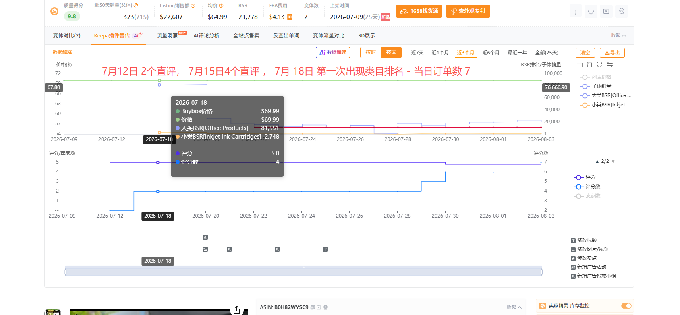Open settings gear icon at top right
680x315 pixels.
click(x=622, y=12)
